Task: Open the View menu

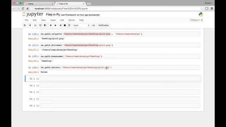Action: point(43,20)
